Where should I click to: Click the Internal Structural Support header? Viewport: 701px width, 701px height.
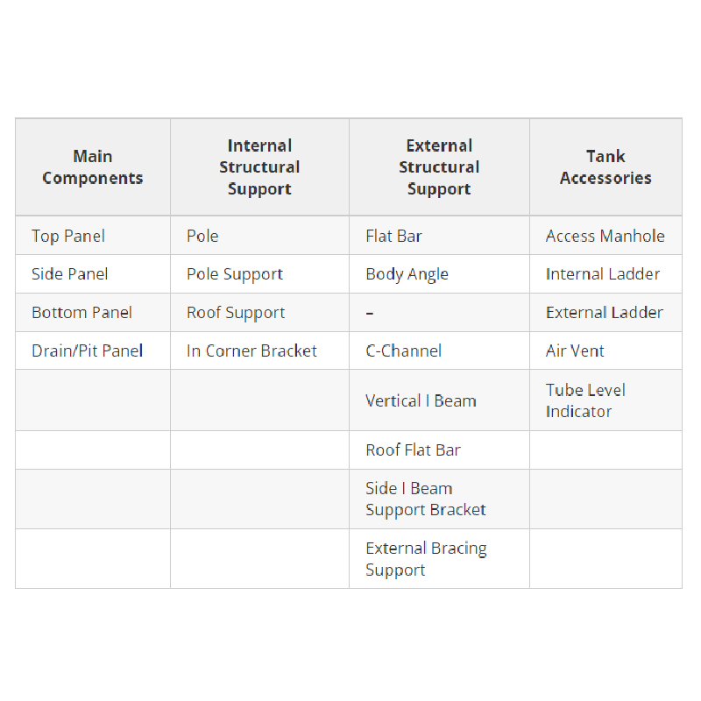259,167
